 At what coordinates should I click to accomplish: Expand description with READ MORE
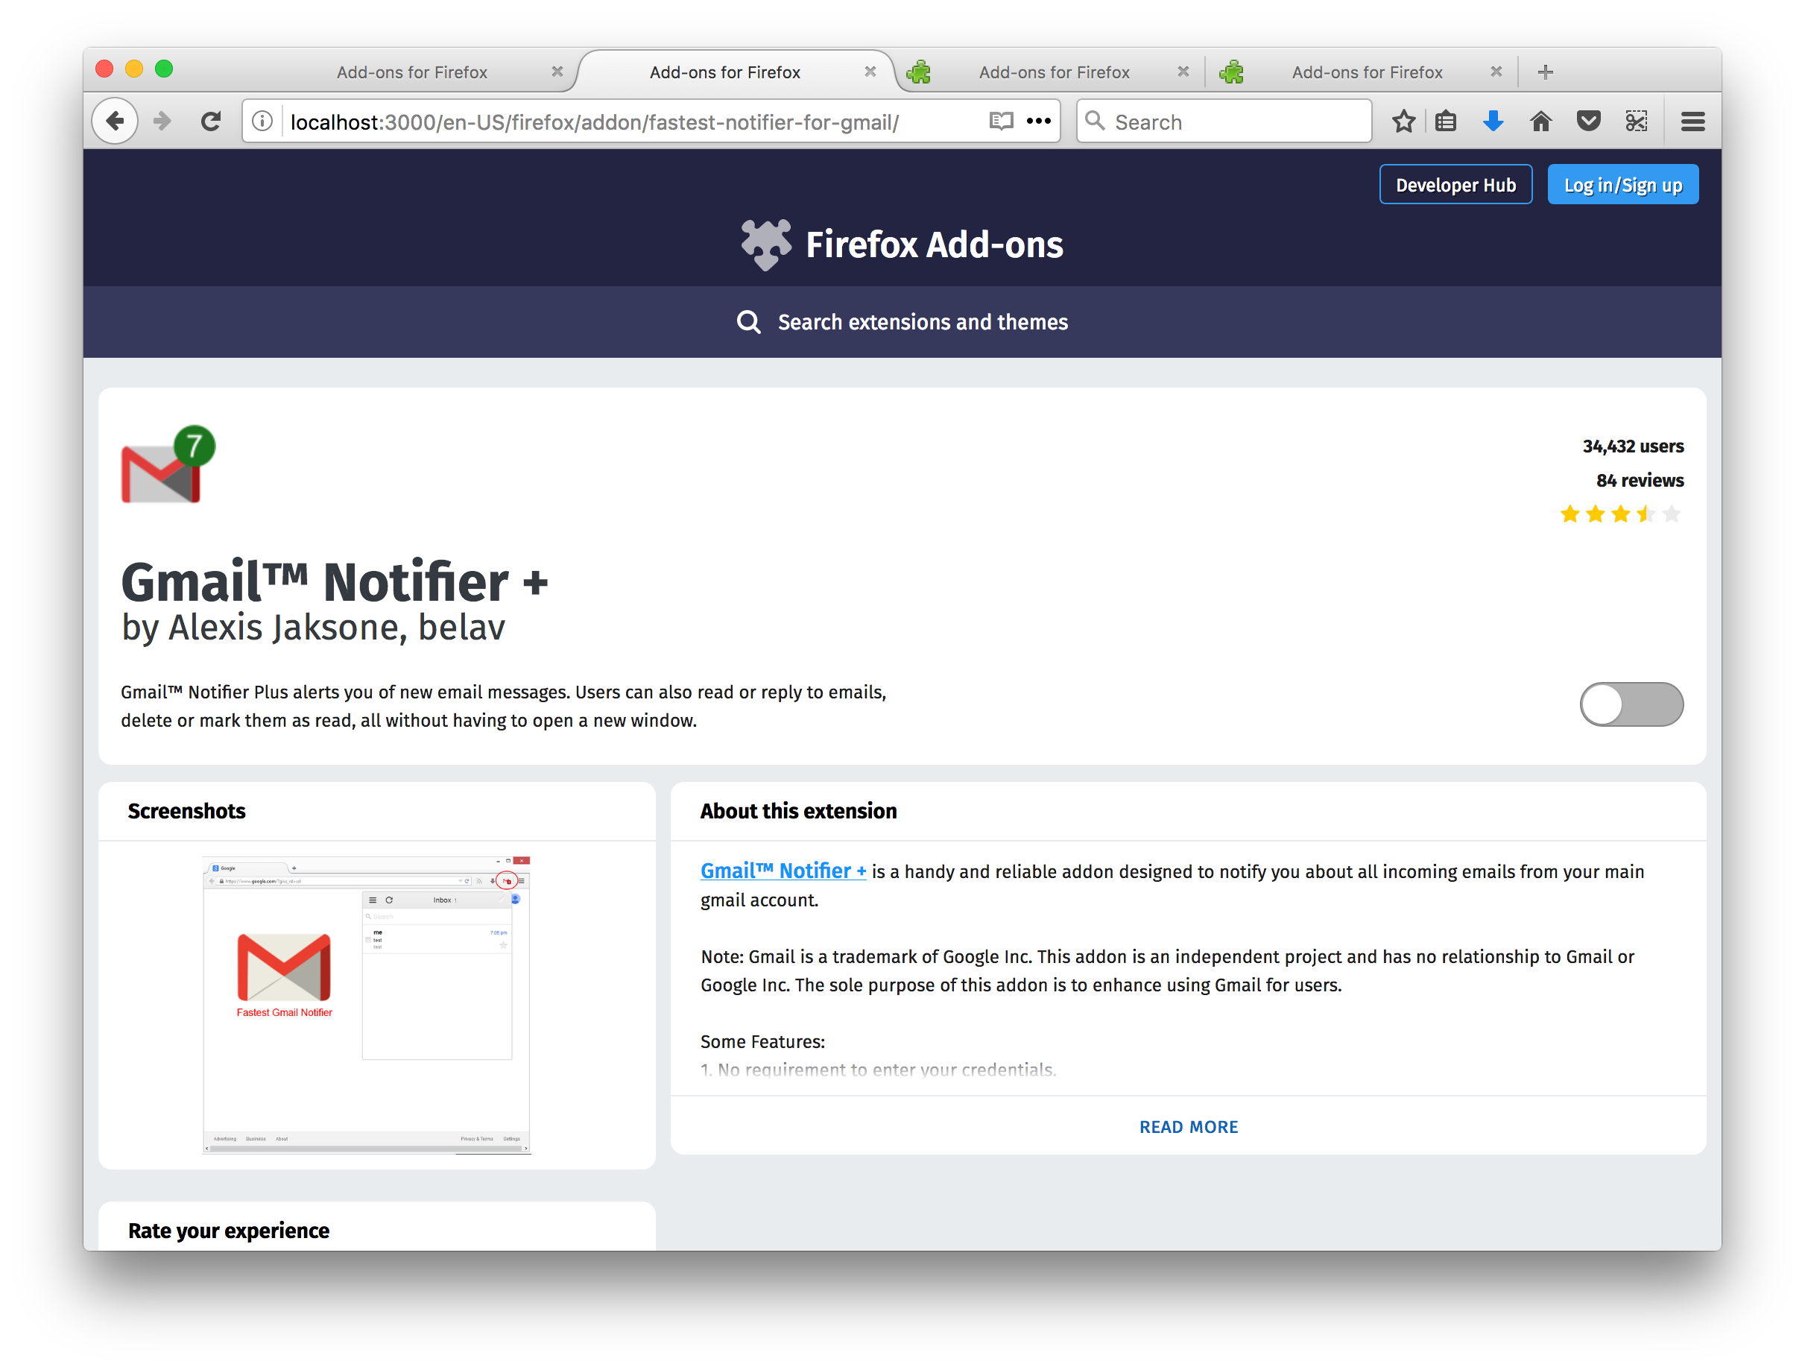(x=1187, y=1127)
